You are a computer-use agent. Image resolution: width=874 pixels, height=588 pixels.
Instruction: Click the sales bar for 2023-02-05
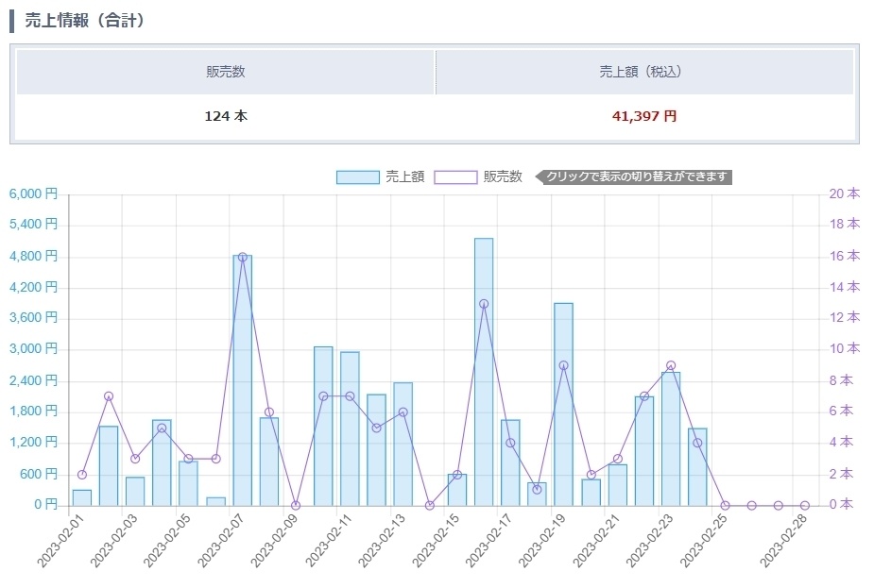[x=188, y=483]
